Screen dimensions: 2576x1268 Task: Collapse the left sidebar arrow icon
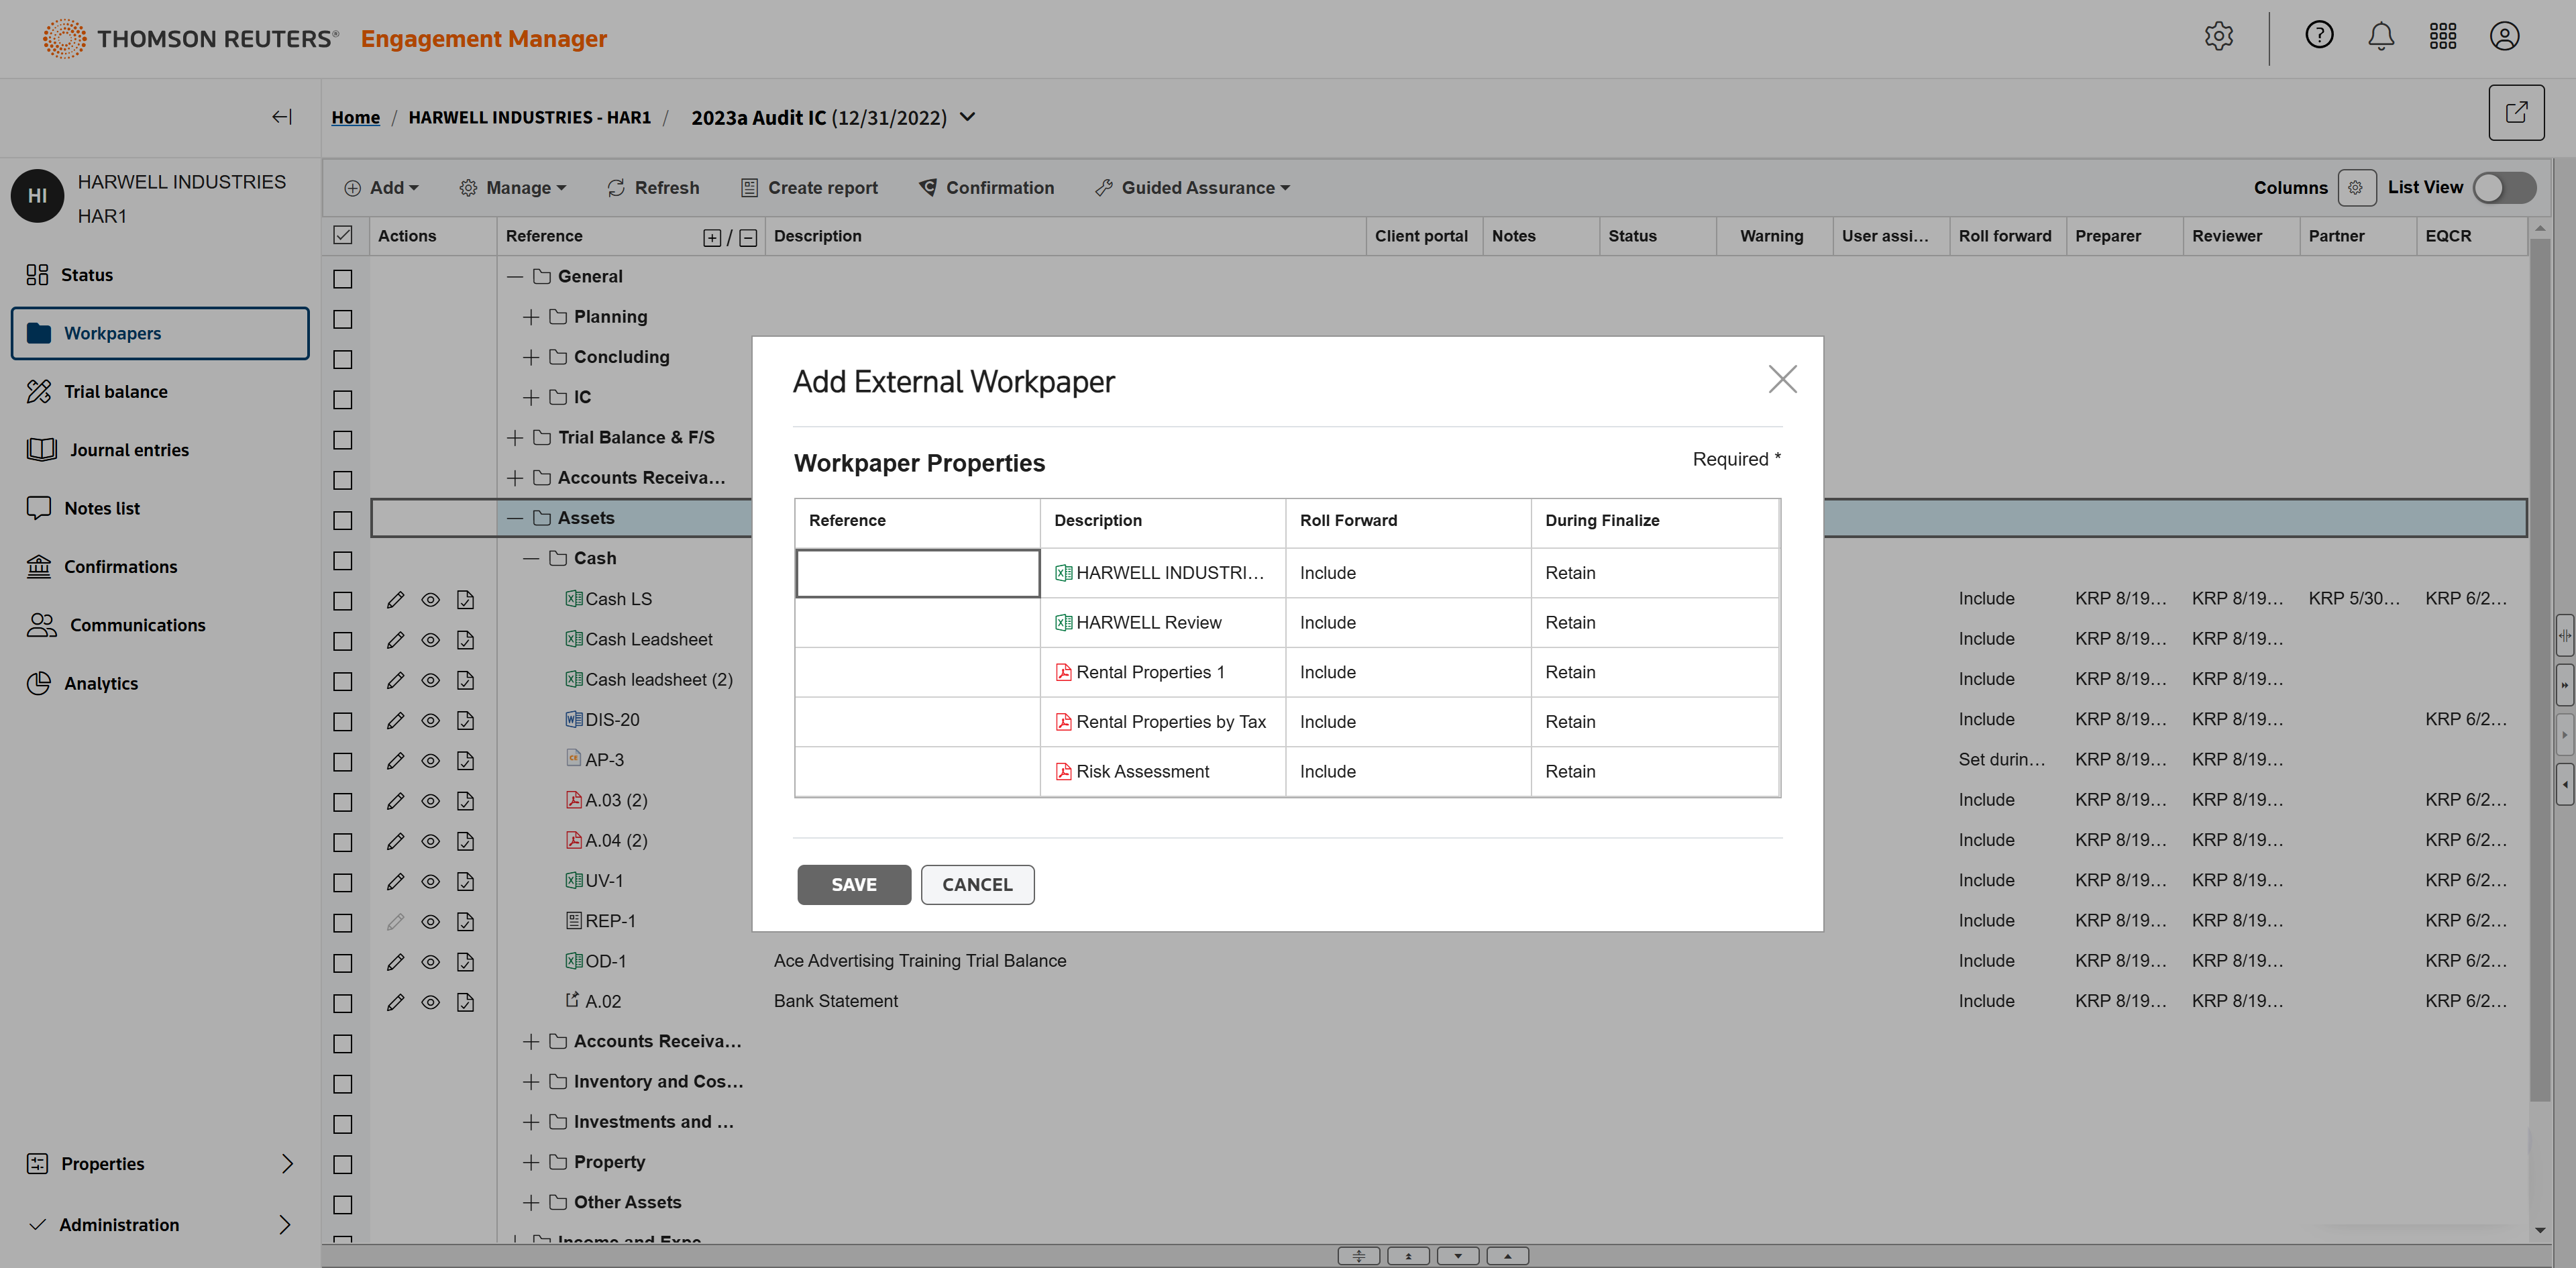pos(282,117)
